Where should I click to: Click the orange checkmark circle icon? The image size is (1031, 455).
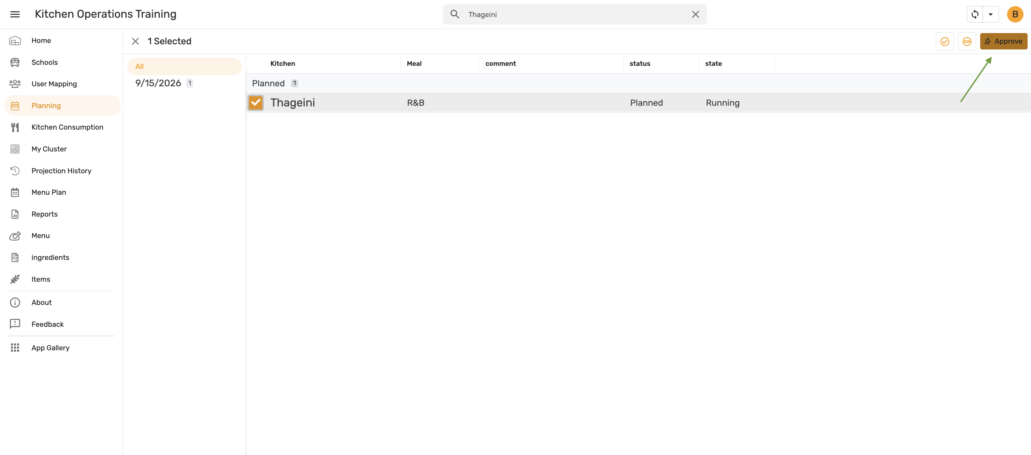click(x=945, y=41)
